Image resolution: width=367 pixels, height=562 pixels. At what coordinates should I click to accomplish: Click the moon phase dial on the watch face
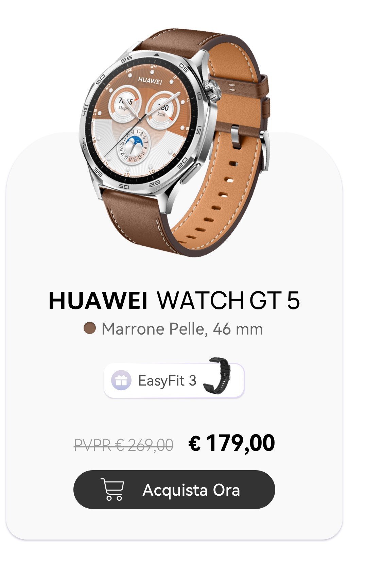pos(134,146)
